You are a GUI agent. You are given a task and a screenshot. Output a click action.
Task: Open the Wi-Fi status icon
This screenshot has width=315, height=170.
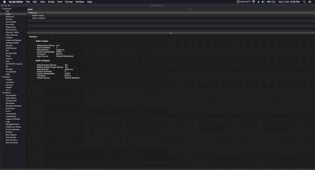[x=254, y=2]
